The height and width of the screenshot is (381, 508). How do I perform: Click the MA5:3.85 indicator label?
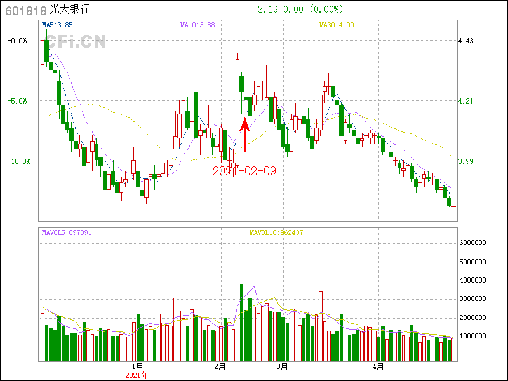[x=57, y=25]
